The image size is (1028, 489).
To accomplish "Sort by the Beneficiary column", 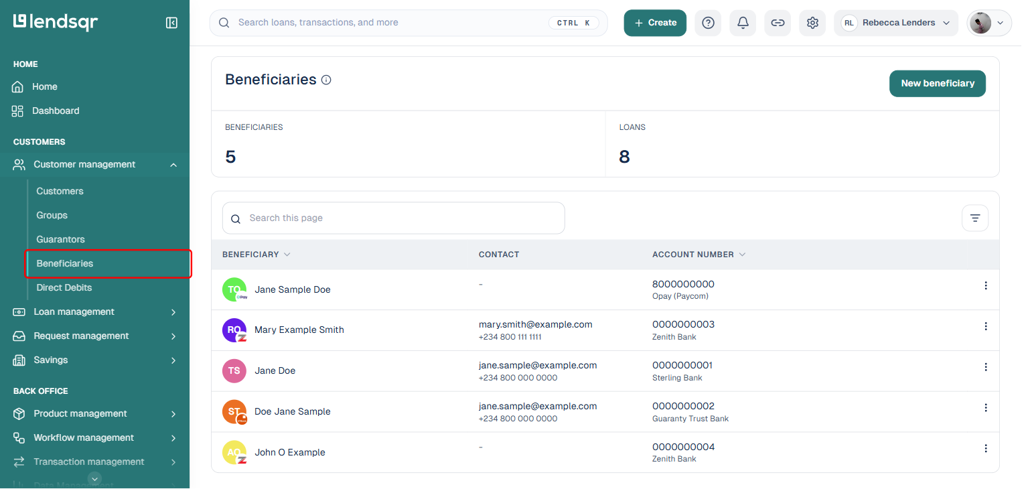I will coord(256,255).
